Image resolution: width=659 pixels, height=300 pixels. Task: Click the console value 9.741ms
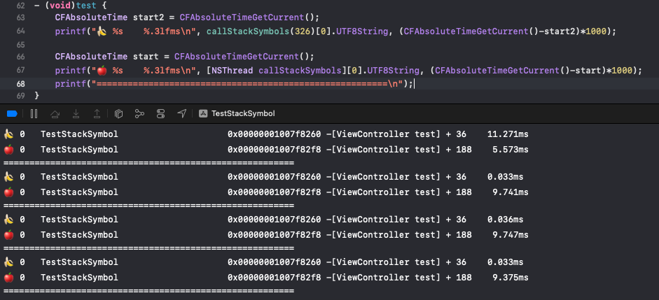[x=511, y=192]
